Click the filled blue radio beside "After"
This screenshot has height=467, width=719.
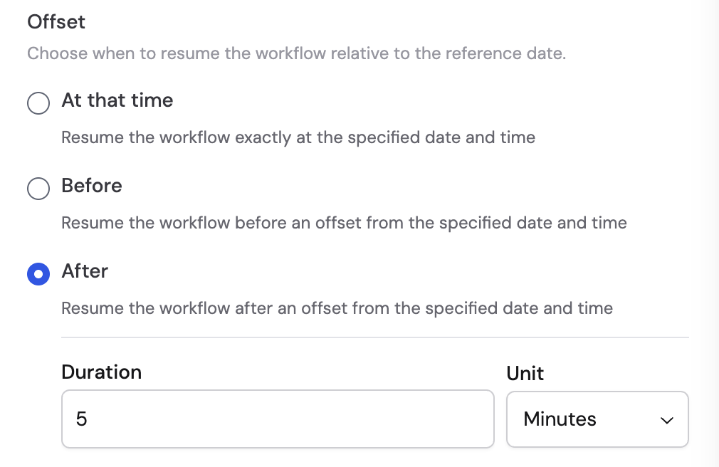click(38, 274)
